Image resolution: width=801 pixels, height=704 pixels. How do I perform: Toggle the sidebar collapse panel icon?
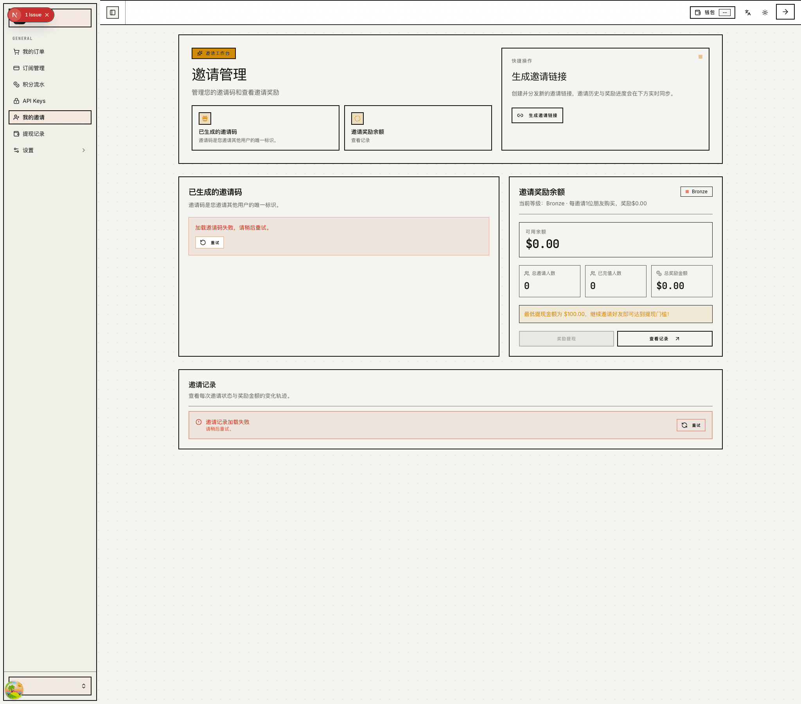point(113,13)
